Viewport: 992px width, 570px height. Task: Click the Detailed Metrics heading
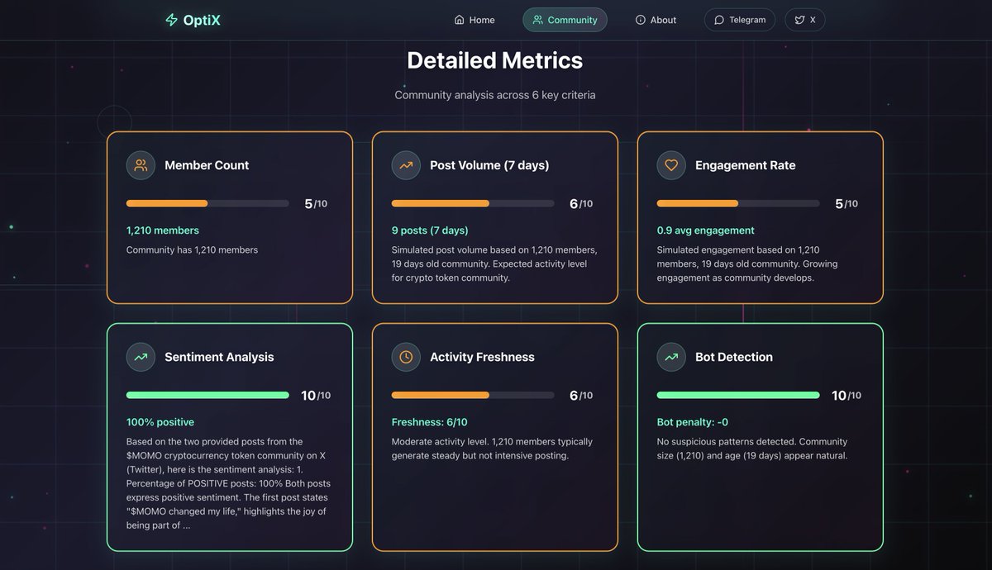point(495,60)
